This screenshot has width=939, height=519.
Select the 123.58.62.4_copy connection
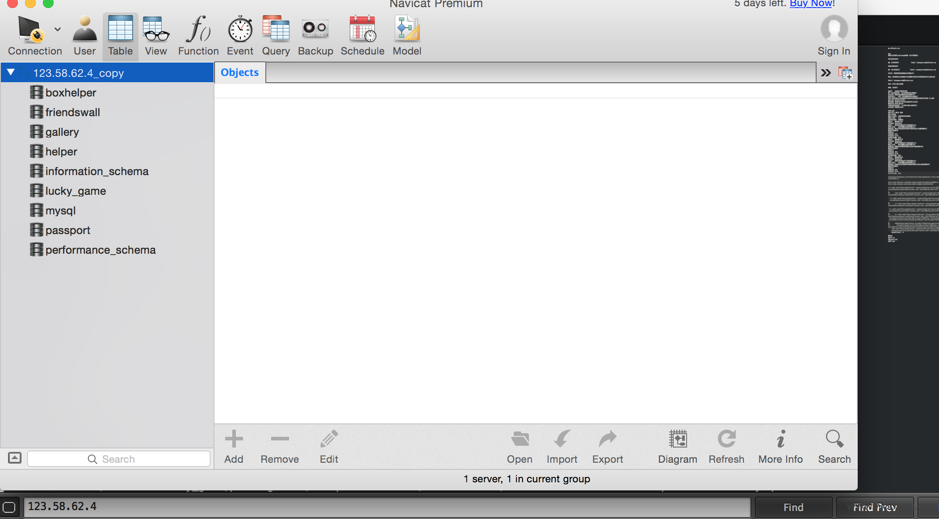pyautogui.click(x=107, y=73)
